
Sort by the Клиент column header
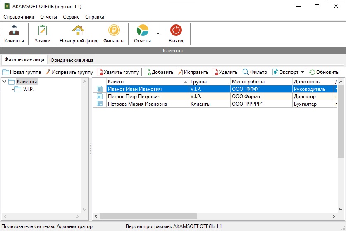coord(141,82)
